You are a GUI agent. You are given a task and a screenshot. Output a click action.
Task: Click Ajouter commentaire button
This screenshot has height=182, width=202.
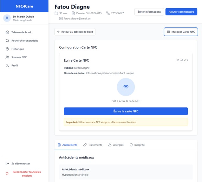pos(181,12)
